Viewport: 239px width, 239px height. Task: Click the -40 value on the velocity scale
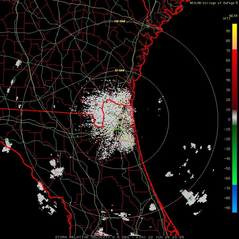(x=227, y=159)
